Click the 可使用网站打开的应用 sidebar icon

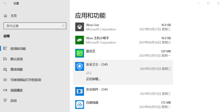click(x=5, y=80)
